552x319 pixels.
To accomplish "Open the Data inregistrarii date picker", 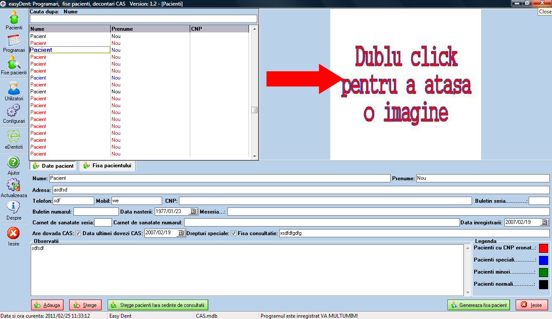I will click(x=545, y=222).
